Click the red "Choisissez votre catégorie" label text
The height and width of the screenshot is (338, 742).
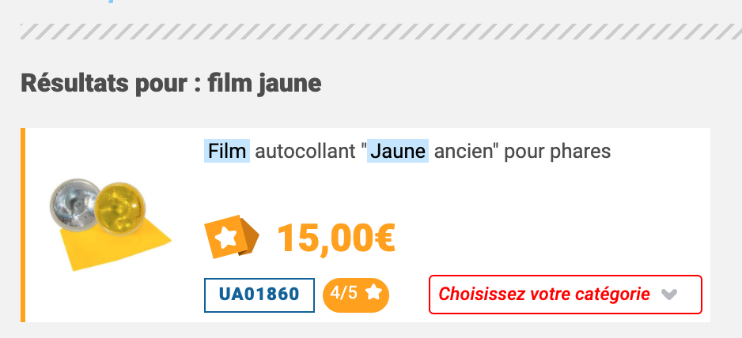[543, 294]
